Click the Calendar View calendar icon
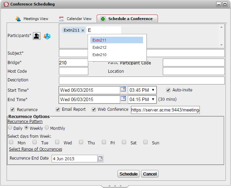The image size is (231, 188). click(61, 19)
